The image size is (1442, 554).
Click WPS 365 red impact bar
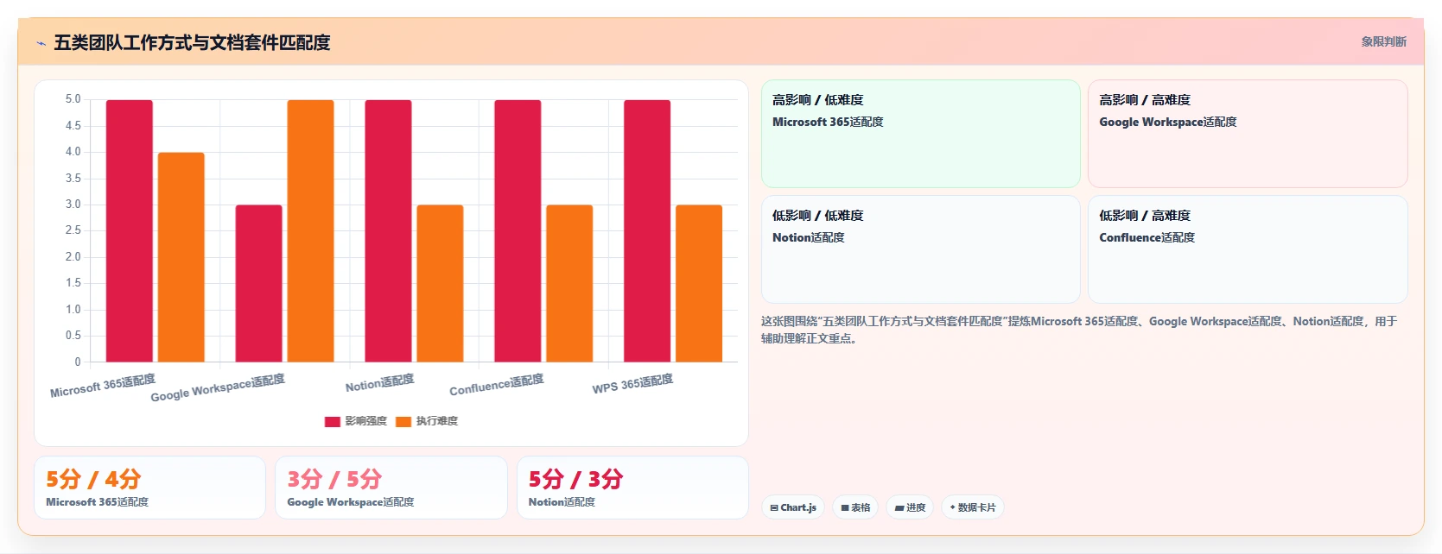click(648, 230)
